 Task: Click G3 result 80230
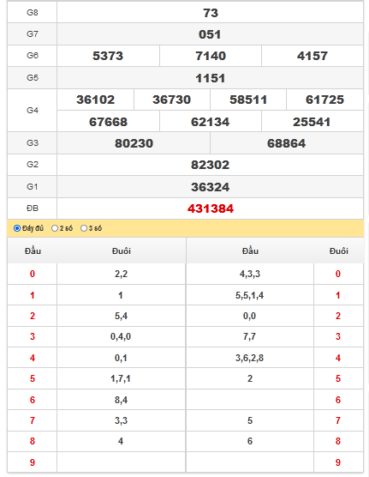(134, 143)
